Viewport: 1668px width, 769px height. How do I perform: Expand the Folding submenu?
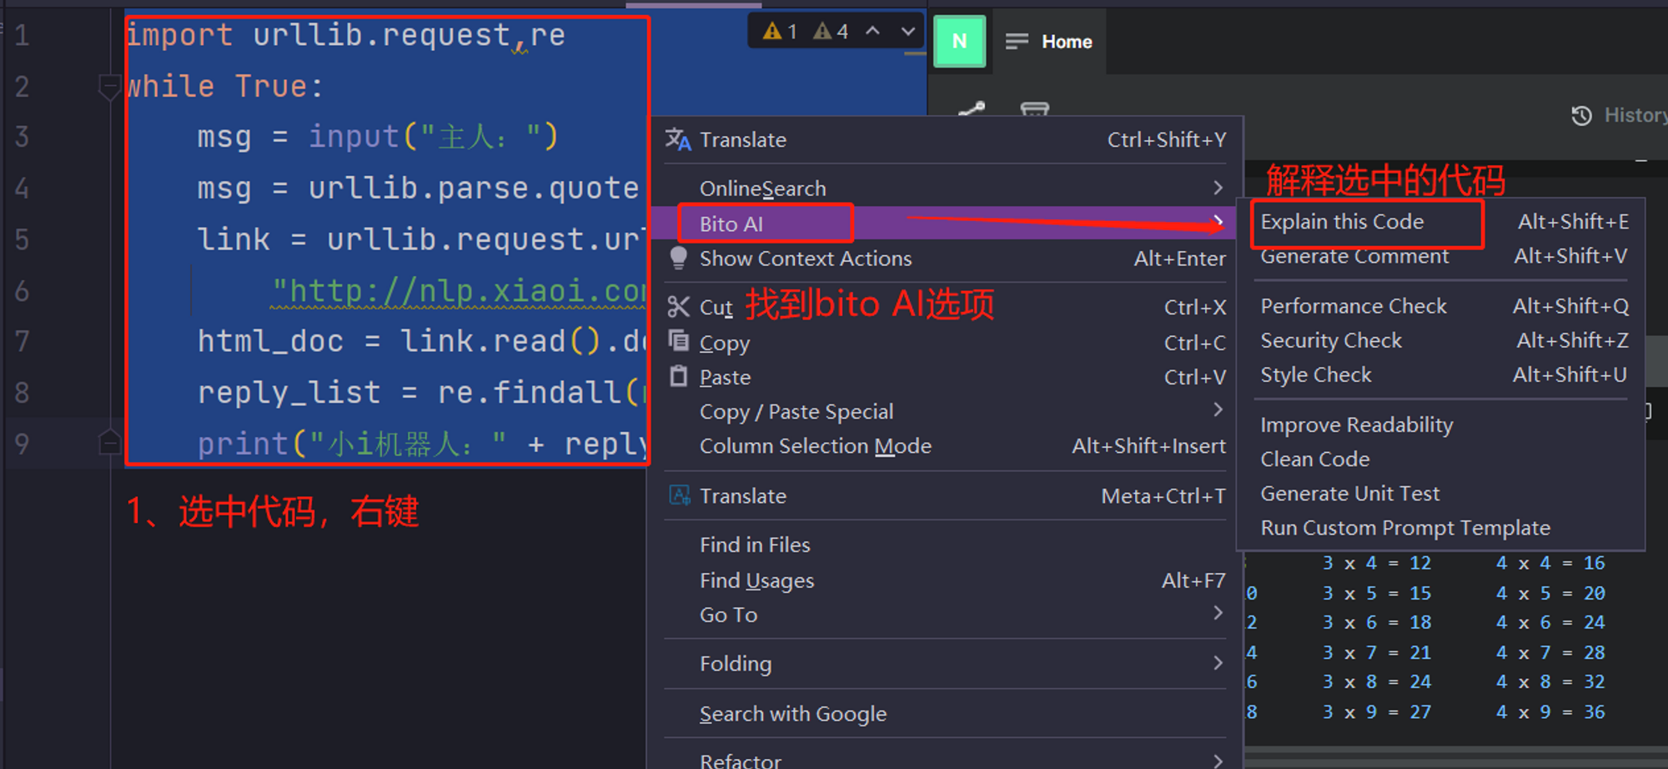click(x=946, y=663)
